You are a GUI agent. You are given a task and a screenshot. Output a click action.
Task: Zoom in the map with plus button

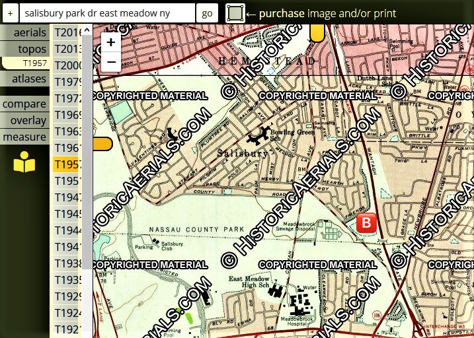pyautogui.click(x=111, y=42)
